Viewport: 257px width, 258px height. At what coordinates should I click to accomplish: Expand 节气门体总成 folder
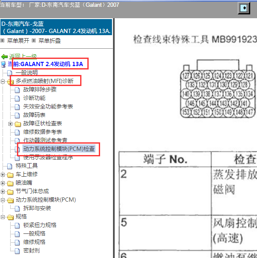(3, 191)
